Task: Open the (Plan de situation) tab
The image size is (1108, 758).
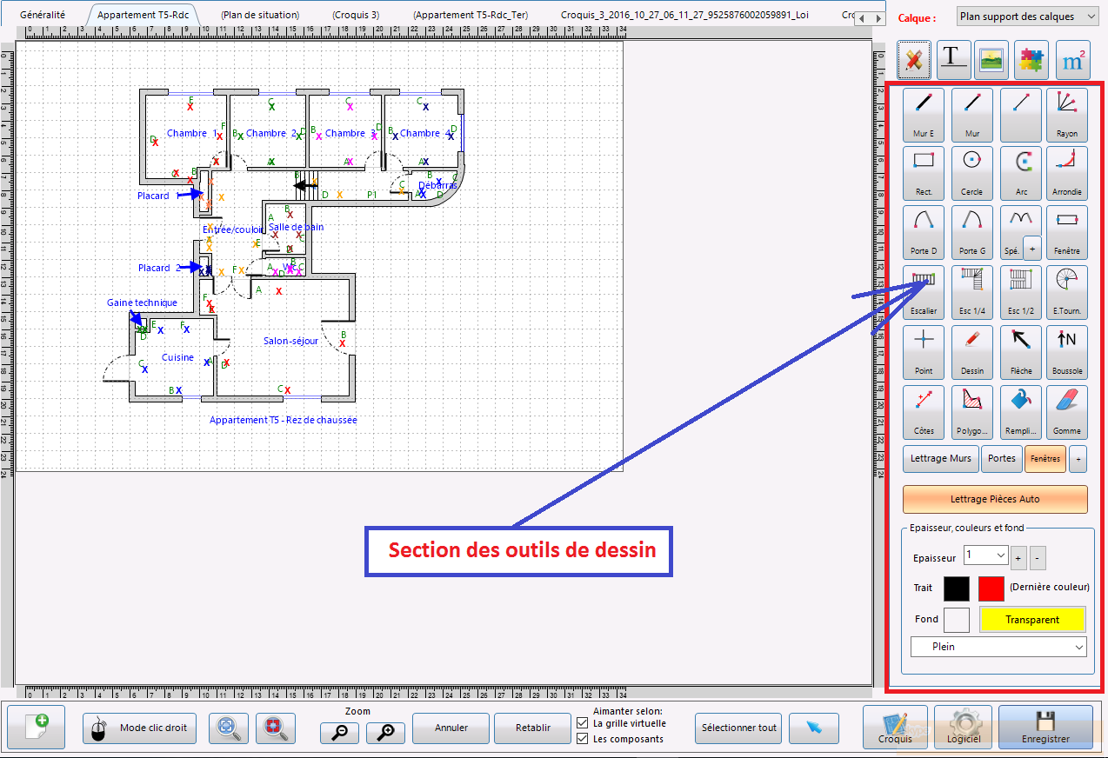Action: point(259,15)
